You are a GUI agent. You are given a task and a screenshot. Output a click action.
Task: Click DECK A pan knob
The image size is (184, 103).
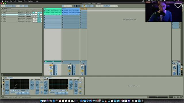pos(51,68)
